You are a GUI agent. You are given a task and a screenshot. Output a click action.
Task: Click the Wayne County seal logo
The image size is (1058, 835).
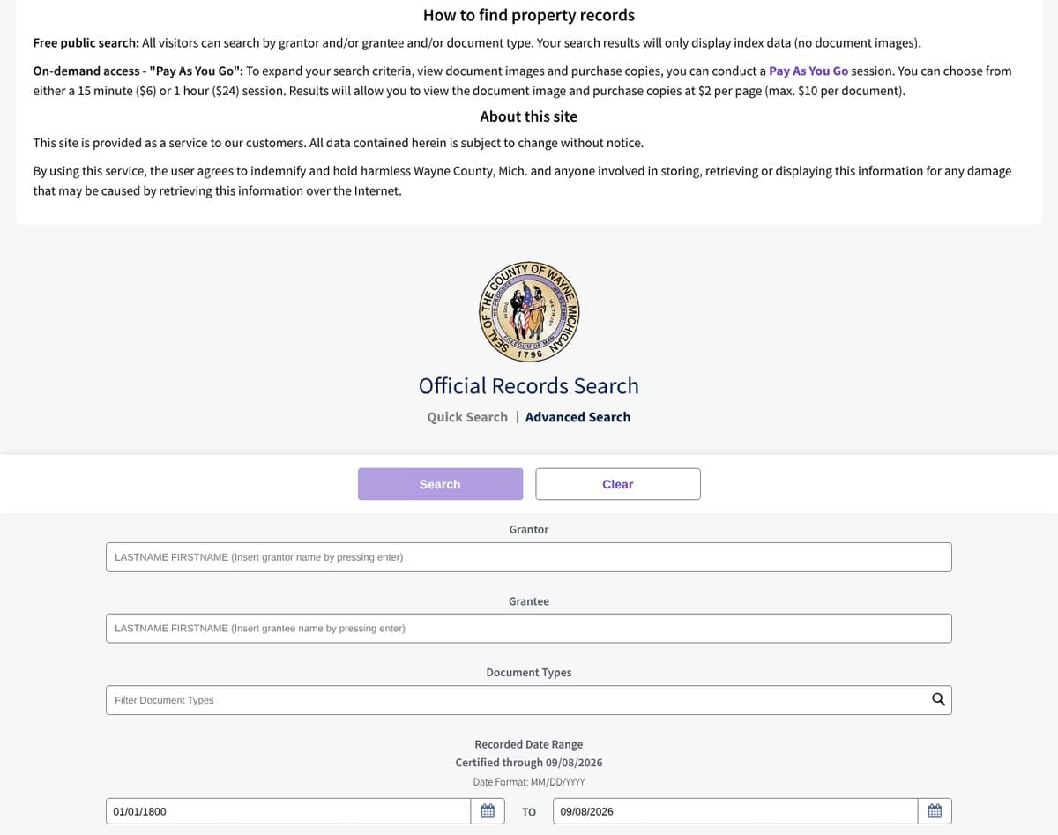coord(529,312)
